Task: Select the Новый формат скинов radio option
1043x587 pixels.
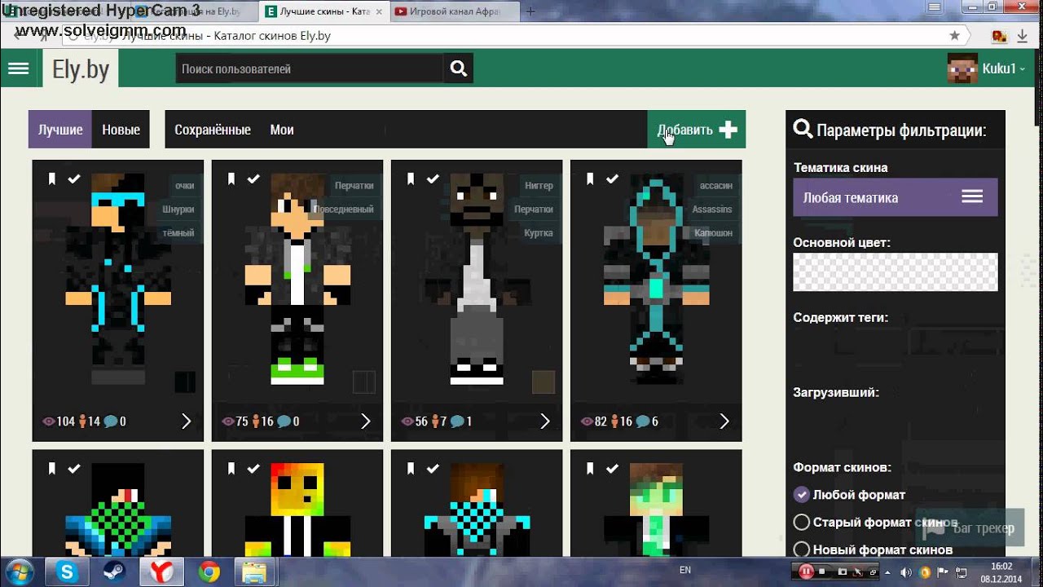Action: tap(802, 549)
